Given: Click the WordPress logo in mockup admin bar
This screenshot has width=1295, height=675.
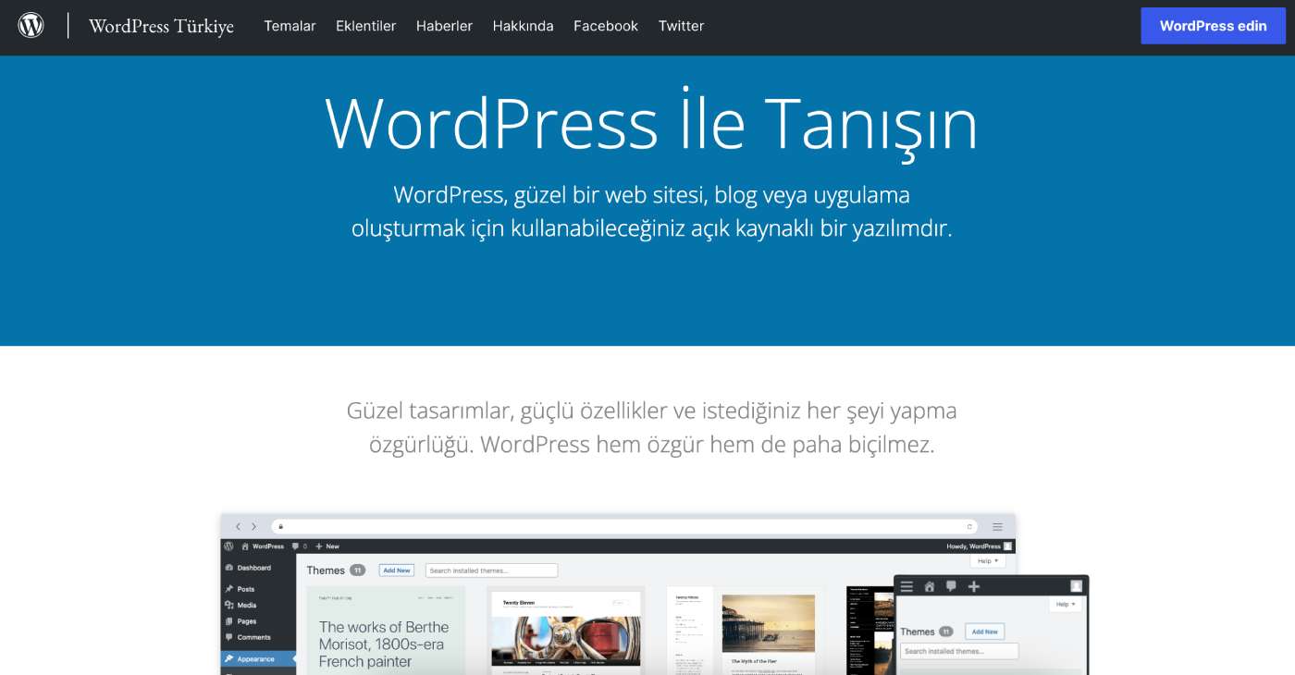Looking at the screenshot, I should tap(228, 546).
